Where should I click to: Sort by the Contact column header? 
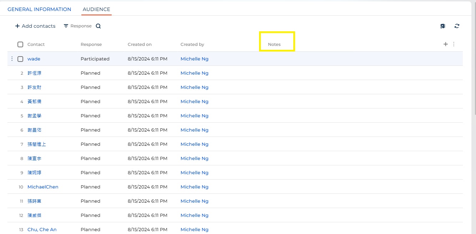[x=36, y=44]
